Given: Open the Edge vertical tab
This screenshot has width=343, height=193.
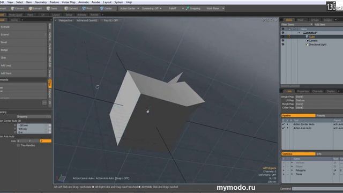Looking at the screenshot, I should (50, 83).
